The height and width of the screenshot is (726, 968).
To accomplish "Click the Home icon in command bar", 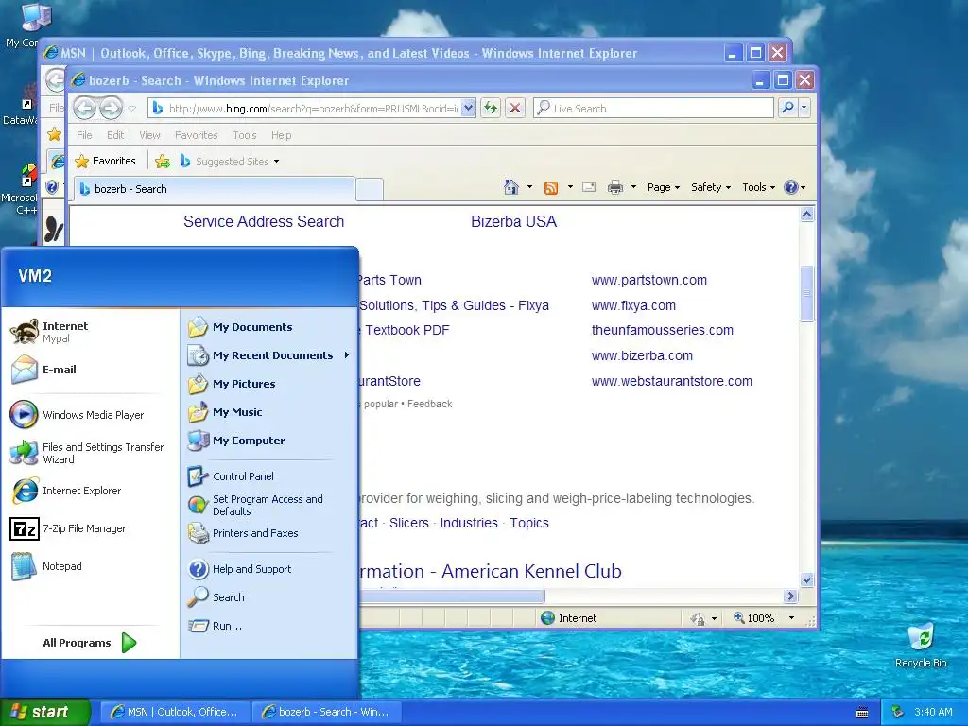I will coord(511,187).
